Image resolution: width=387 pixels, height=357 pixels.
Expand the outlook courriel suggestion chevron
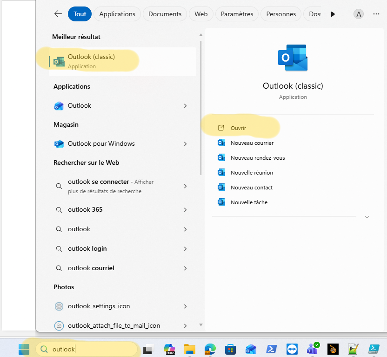[x=185, y=268]
